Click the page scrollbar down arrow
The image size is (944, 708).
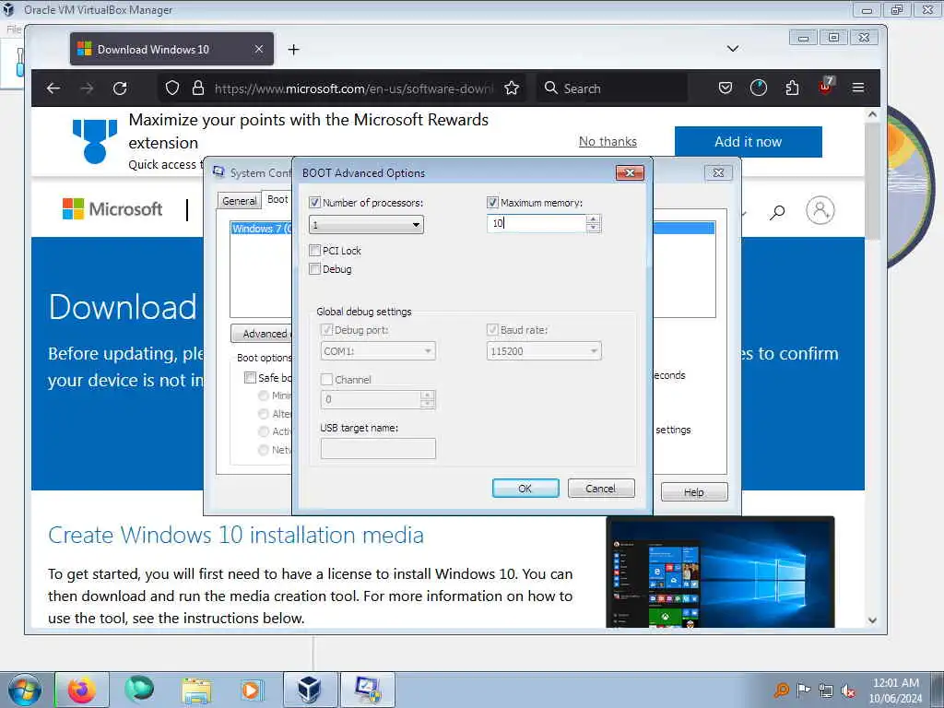tap(872, 620)
